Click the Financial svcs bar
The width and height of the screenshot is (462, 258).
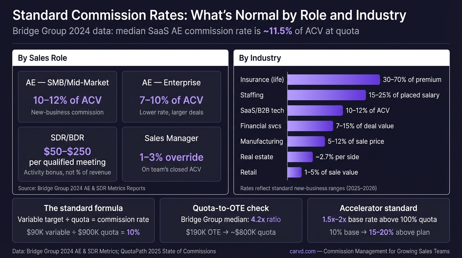pos(310,126)
